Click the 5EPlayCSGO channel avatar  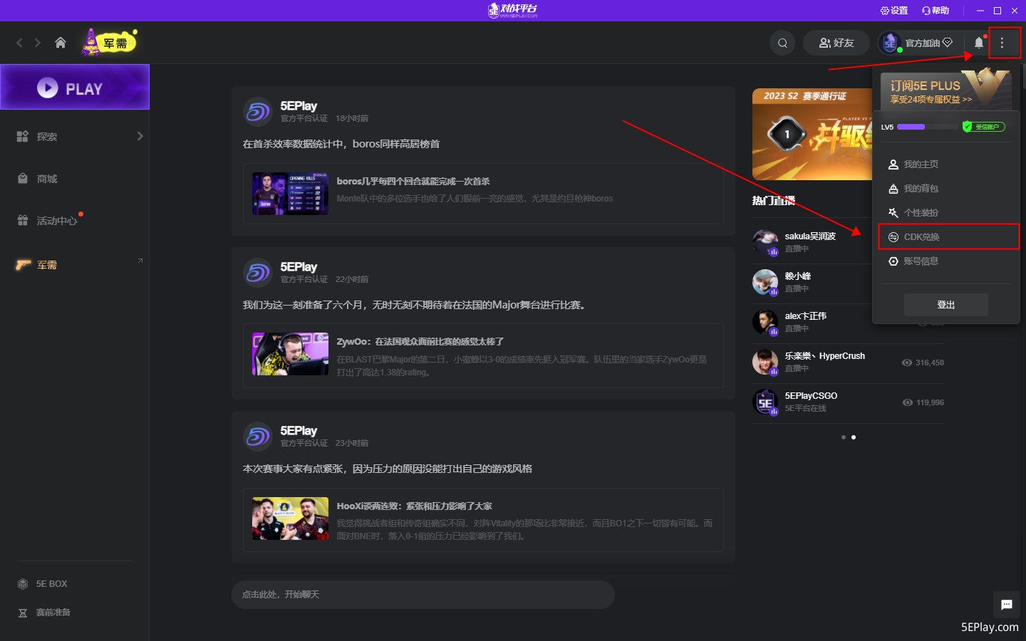click(x=765, y=402)
